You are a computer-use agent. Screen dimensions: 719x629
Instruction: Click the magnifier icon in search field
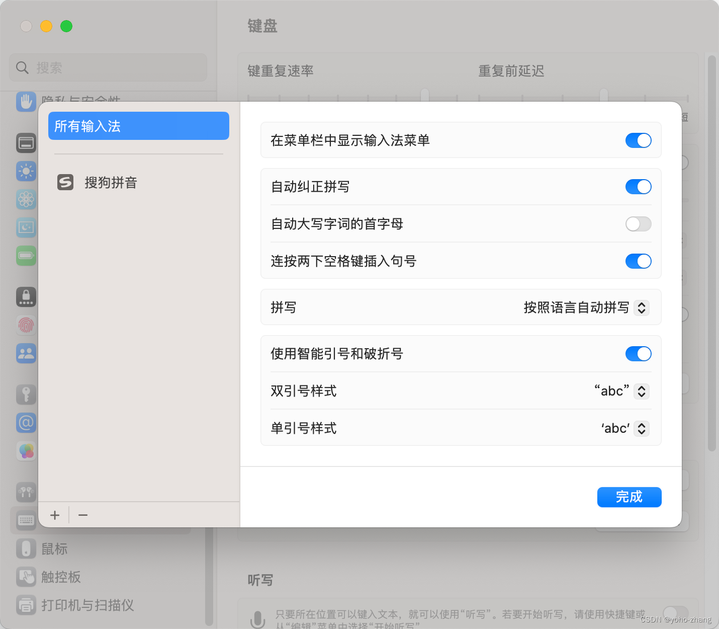tap(22, 67)
